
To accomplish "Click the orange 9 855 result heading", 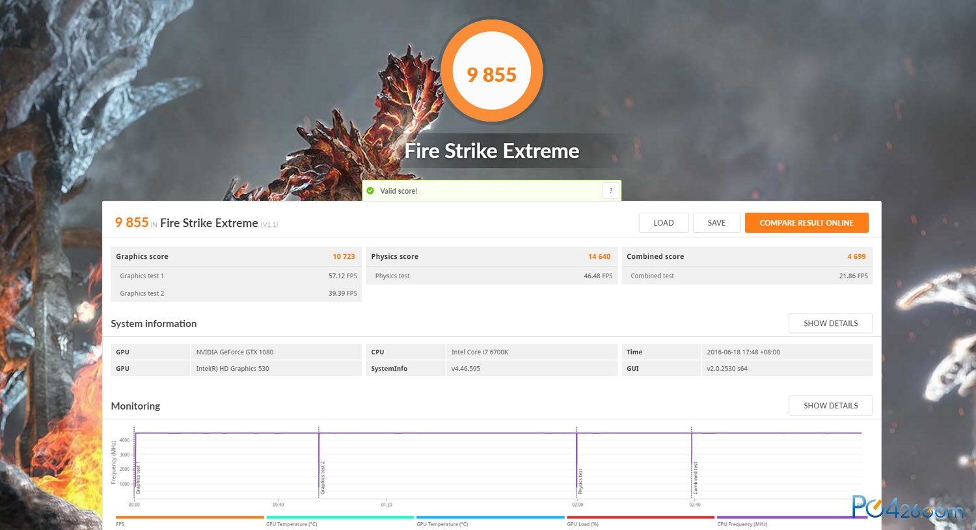I will tap(131, 222).
